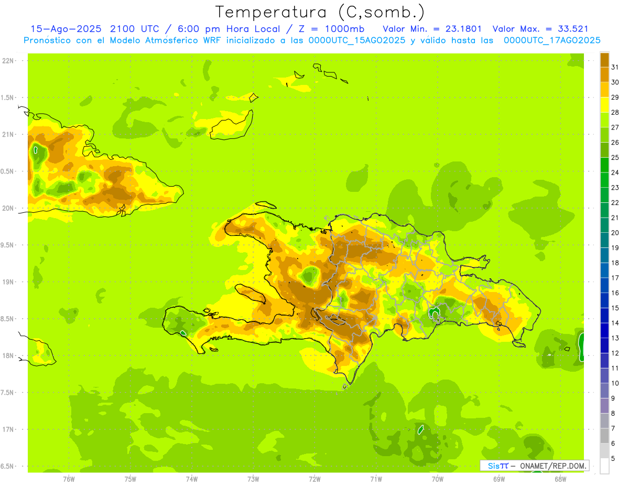Click the '21N' latitude label
Viewport: 629px width, 486px height.
[x=8, y=134]
